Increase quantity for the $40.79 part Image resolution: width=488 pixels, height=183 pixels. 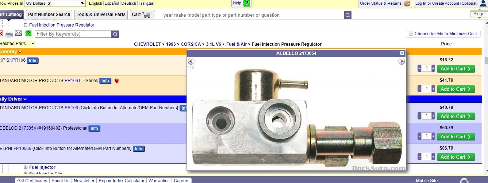pos(433,116)
